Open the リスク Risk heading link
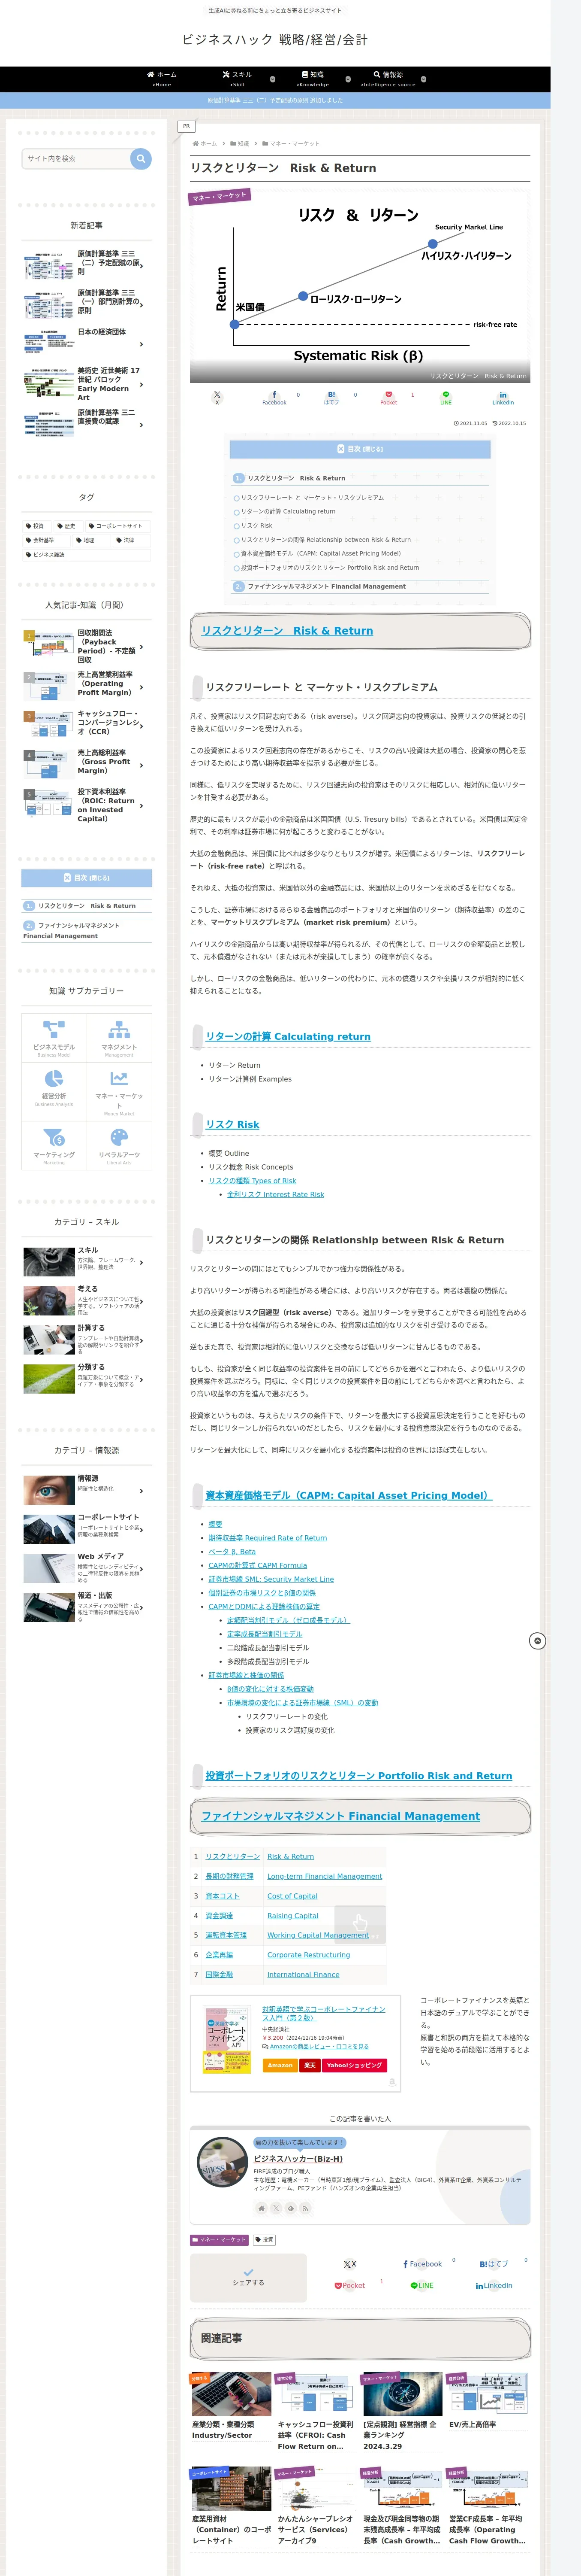Viewport: 581px width, 2576px height. (x=232, y=1124)
